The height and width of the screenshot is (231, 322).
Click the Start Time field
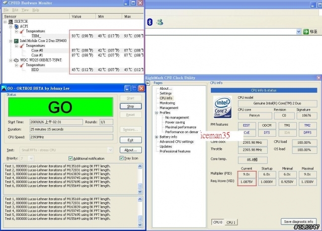point(56,122)
